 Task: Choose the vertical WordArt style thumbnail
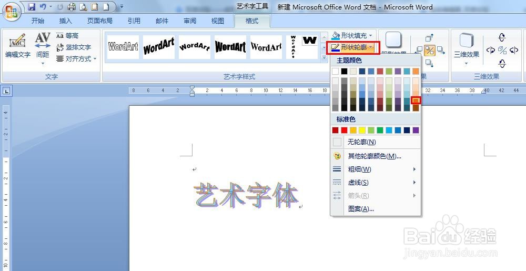294,47
